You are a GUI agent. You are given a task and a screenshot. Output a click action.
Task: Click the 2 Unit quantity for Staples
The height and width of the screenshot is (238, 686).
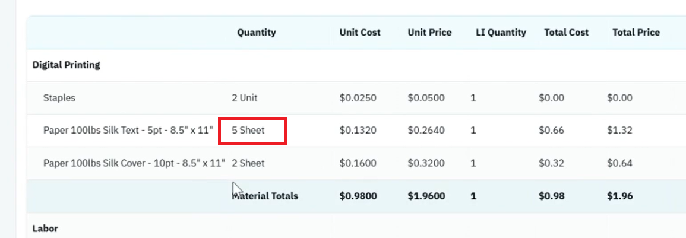[x=245, y=98]
